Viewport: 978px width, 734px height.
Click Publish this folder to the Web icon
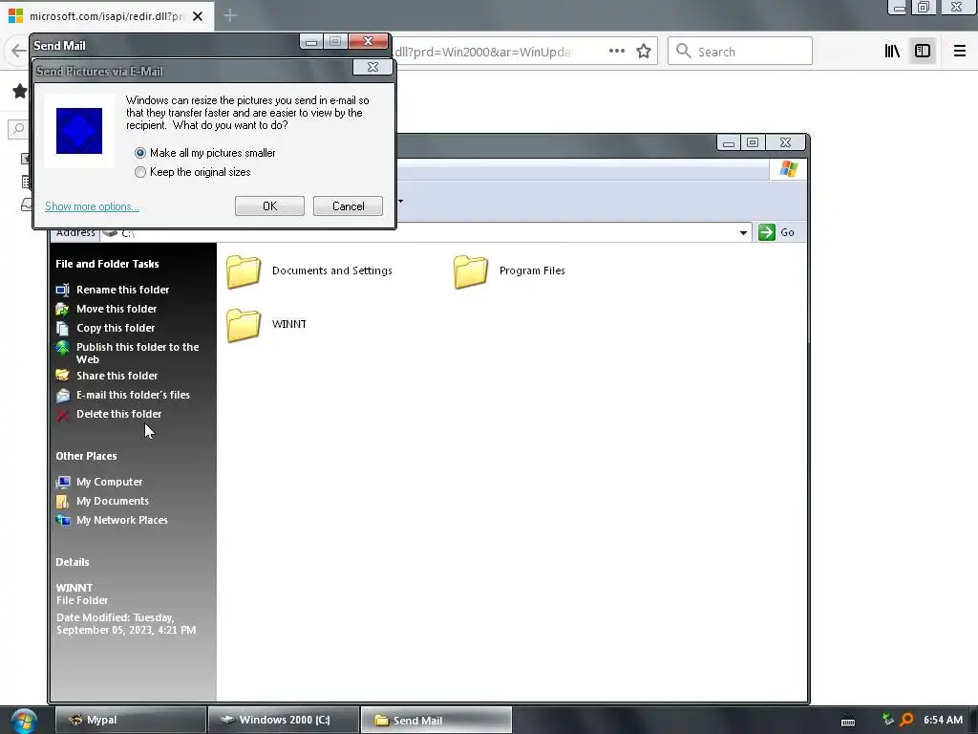[x=62, y=348]
